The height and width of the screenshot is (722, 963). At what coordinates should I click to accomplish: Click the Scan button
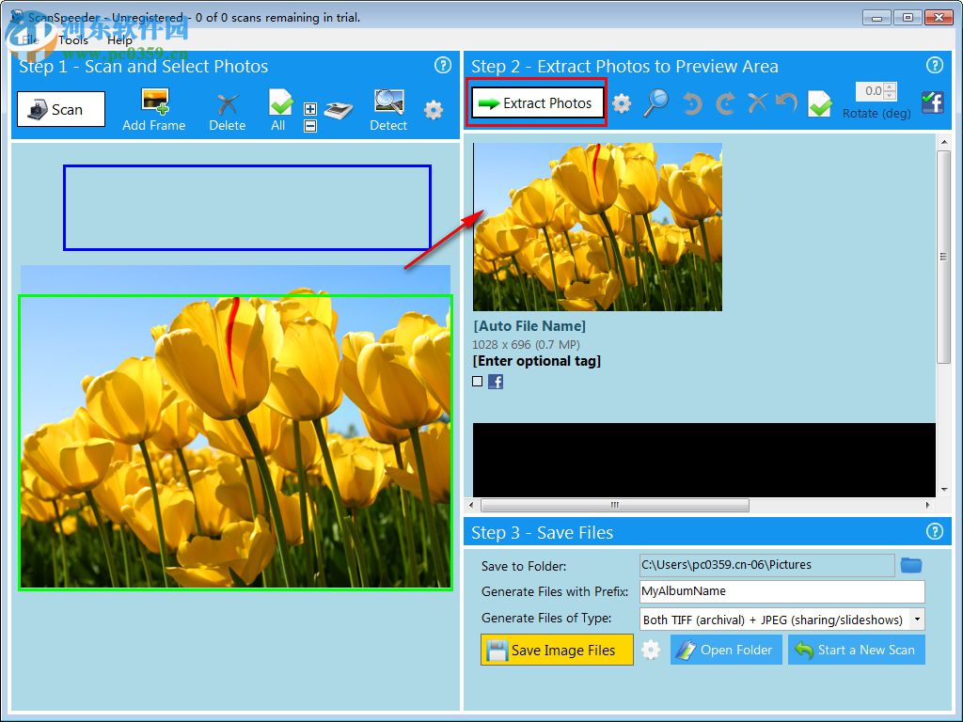[x=61, y=109]
